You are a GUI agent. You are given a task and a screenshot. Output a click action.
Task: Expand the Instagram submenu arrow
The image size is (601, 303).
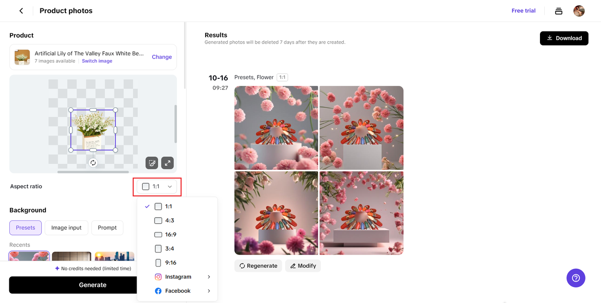pos(209,277)
